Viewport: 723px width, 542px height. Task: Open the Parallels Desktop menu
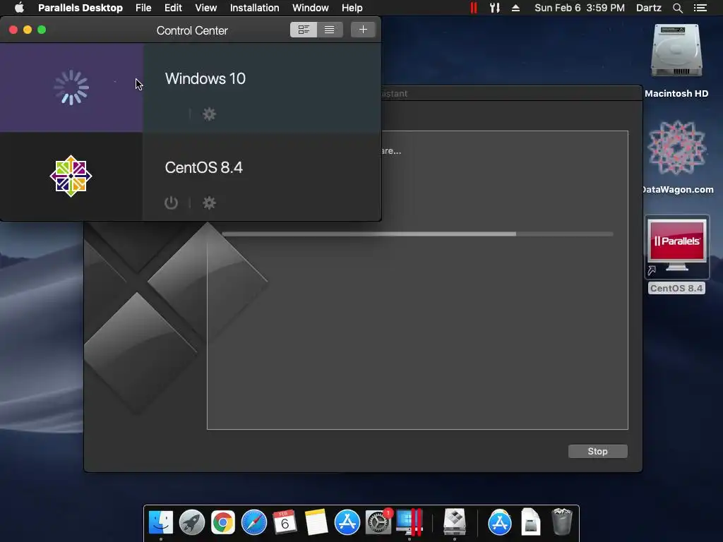tap(80, 8)
